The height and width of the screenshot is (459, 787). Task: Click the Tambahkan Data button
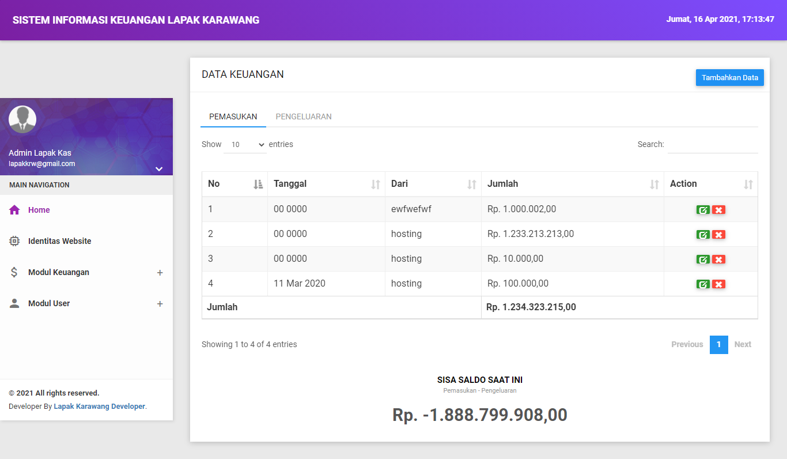tap(730, 77)
